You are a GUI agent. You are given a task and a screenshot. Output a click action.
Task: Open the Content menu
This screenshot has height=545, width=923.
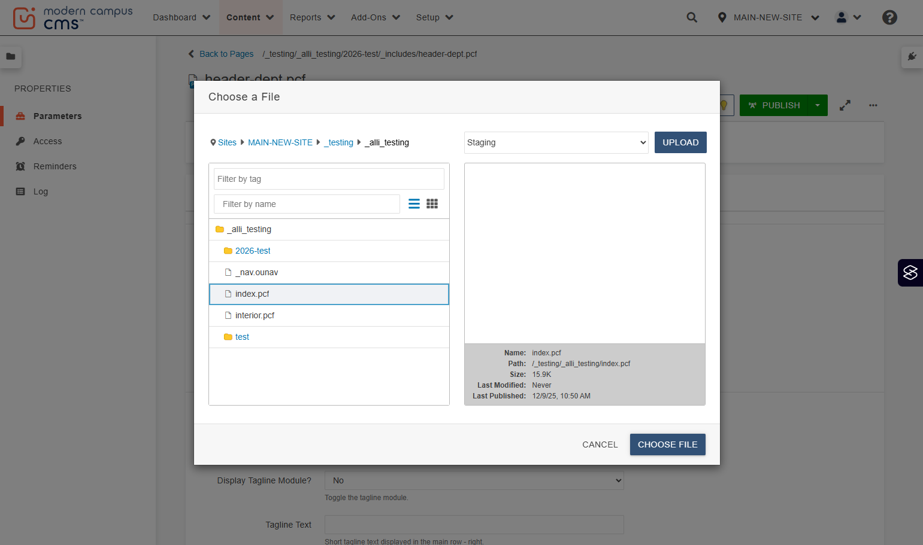(250, 17)
